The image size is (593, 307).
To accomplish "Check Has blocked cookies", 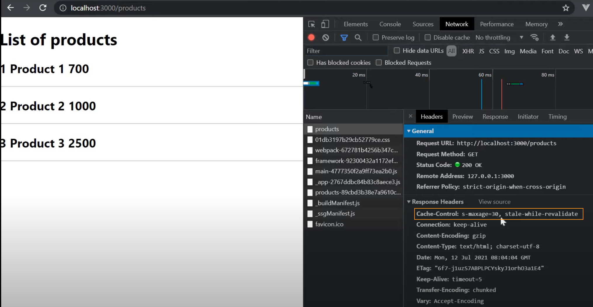I will point(311,62).
